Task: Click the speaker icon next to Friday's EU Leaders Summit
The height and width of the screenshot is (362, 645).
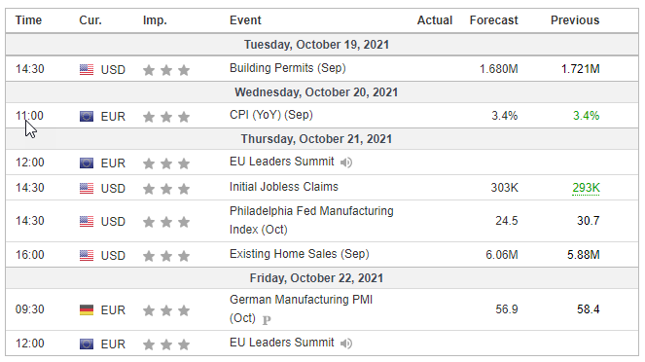Action: click(x=346, y=344)
